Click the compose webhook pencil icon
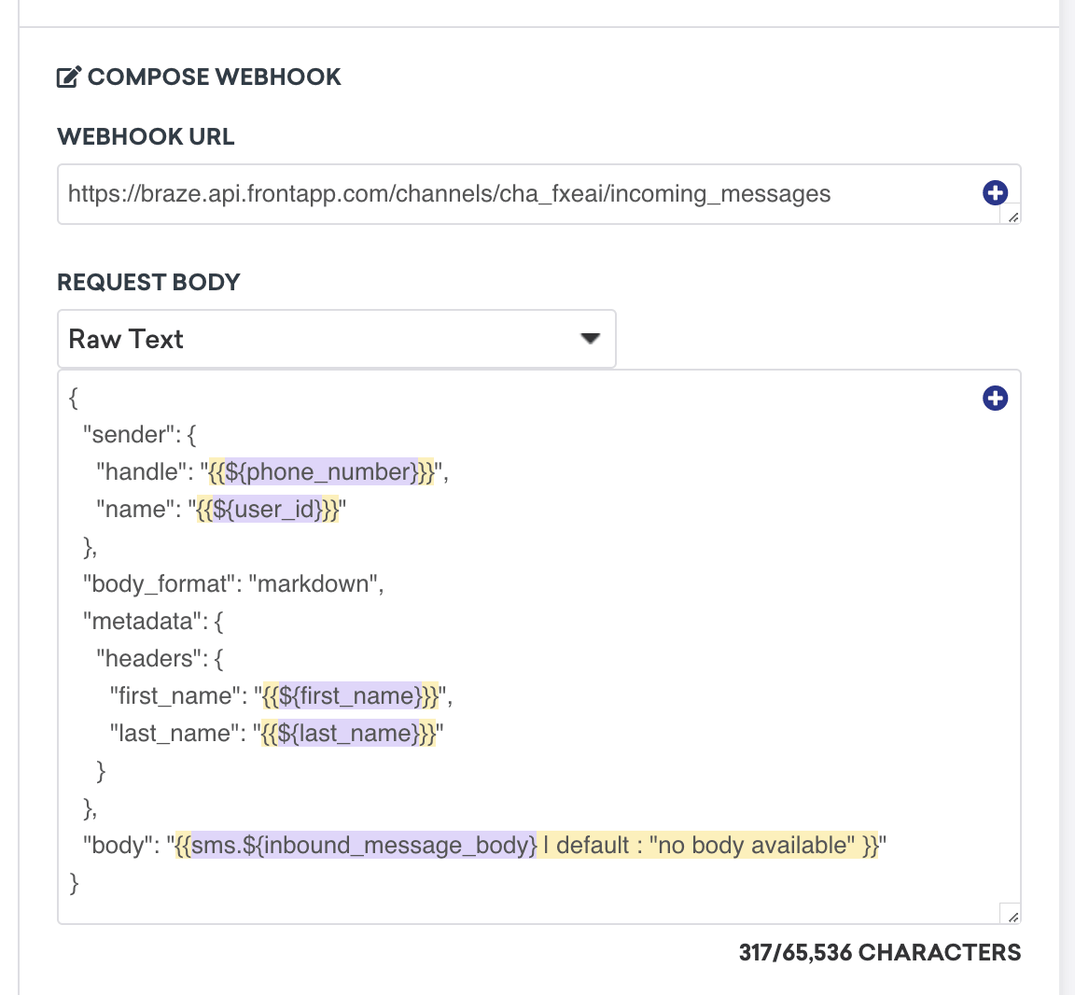 pos(68,77)
